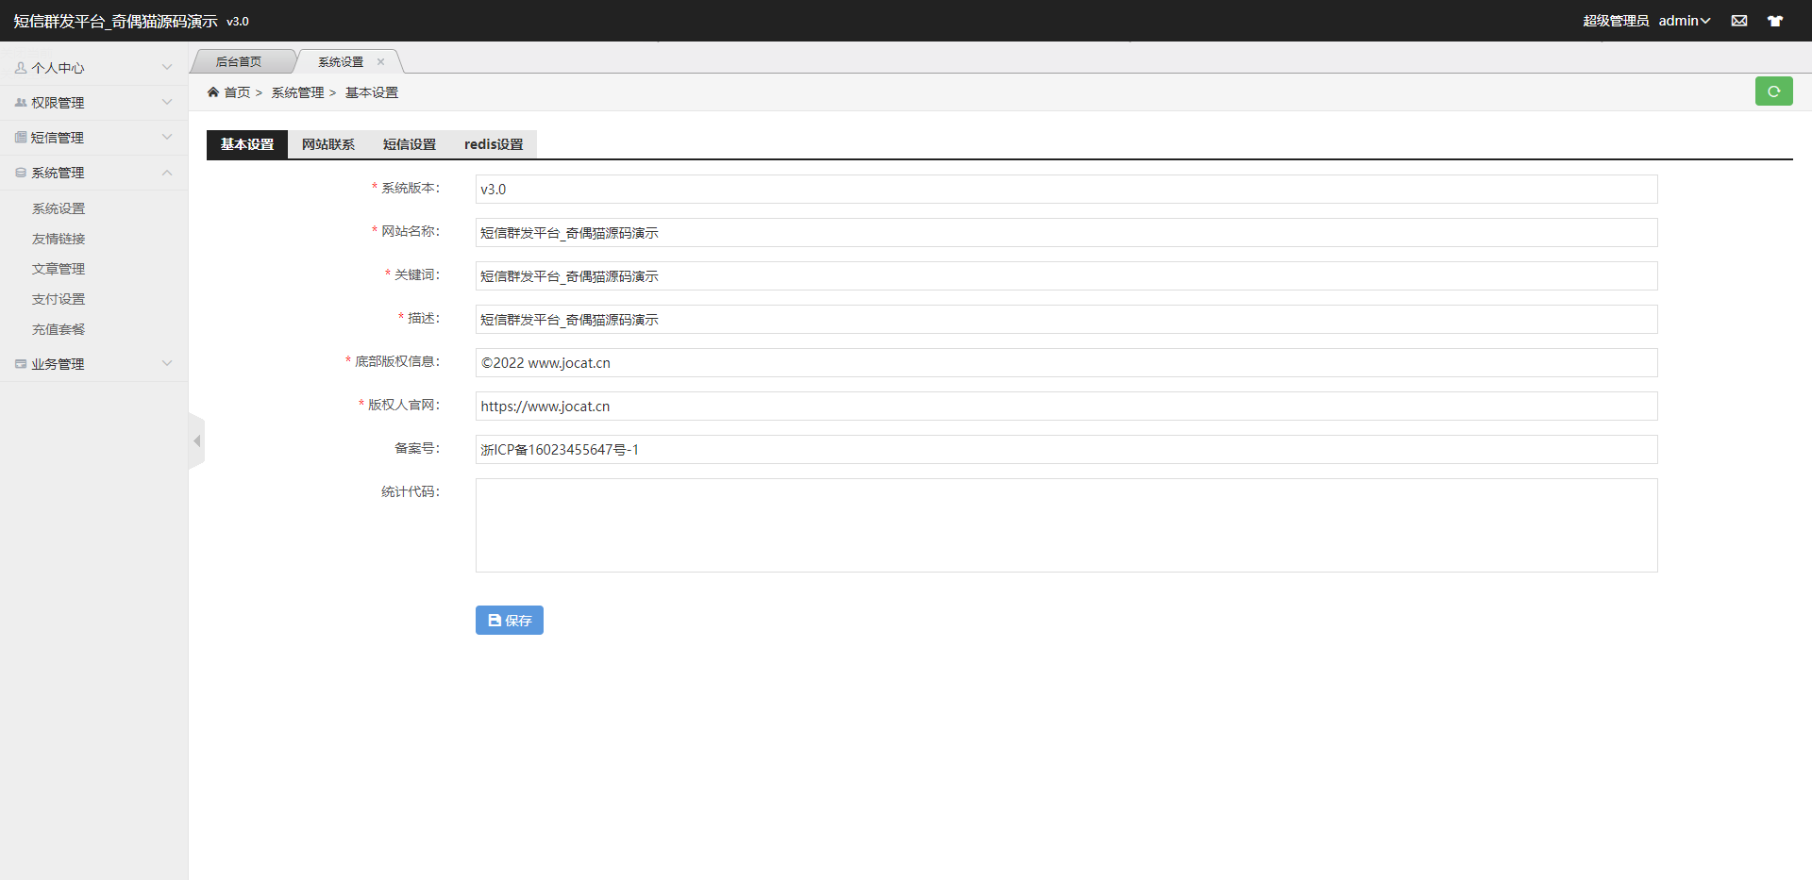
Task: Click the 短信管理 list icon
Action: coord(21,138)
